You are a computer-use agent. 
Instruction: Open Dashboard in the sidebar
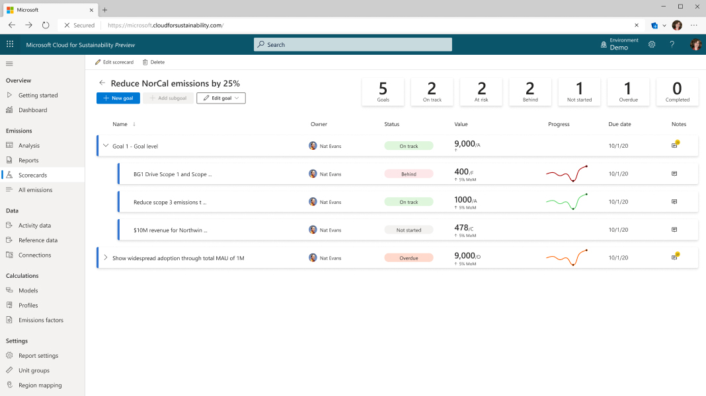(32, 110)
